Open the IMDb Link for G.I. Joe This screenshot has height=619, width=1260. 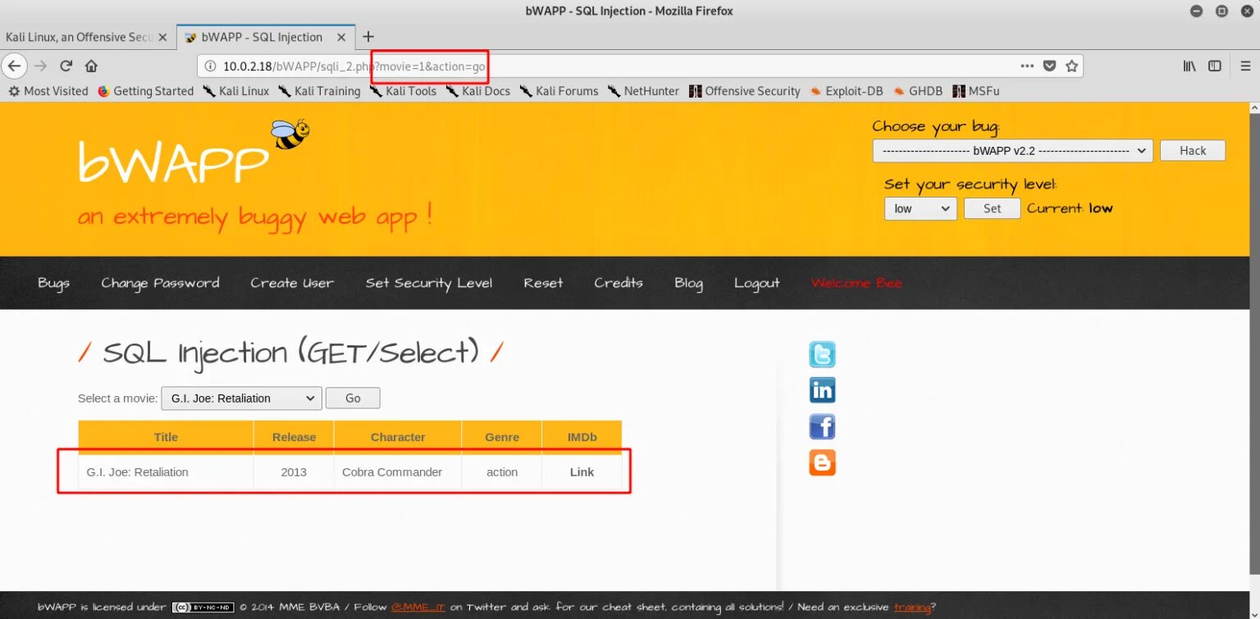[x=582, y=472]
